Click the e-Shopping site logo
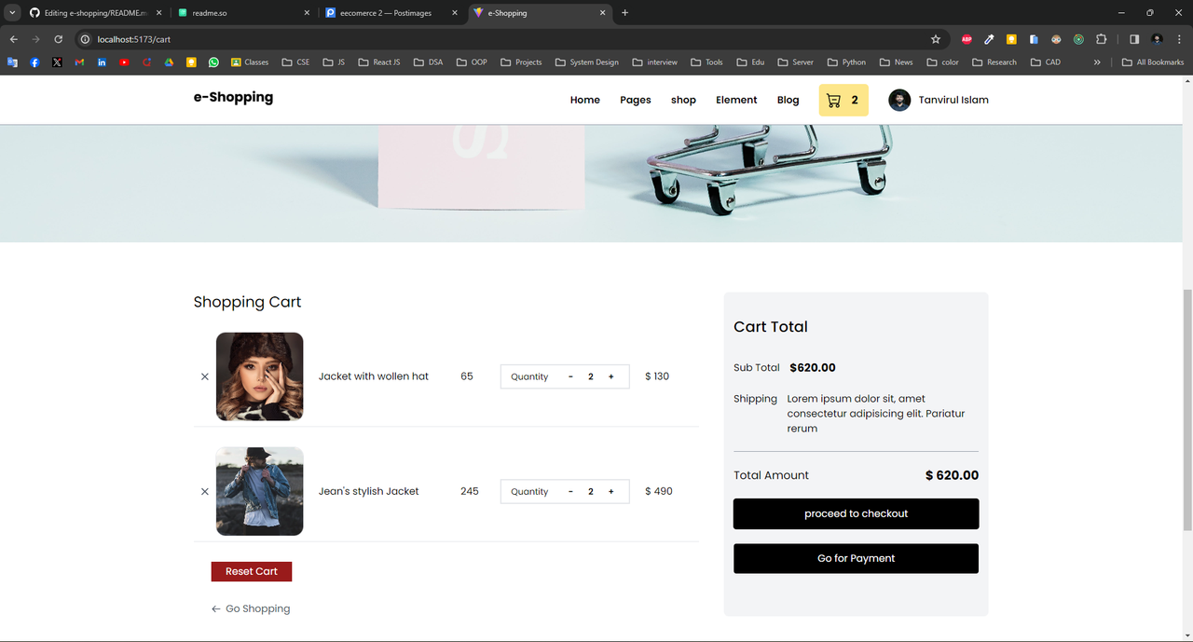The height and width of the screenshot is (642, 1193). [x=233, y=97]
